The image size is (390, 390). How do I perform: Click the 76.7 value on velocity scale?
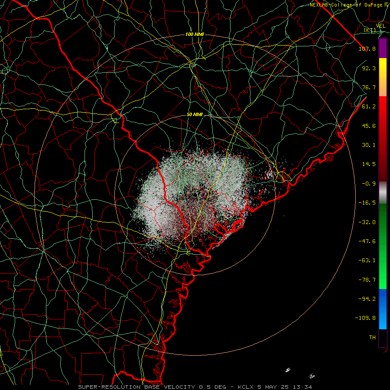tap(369, 87)
